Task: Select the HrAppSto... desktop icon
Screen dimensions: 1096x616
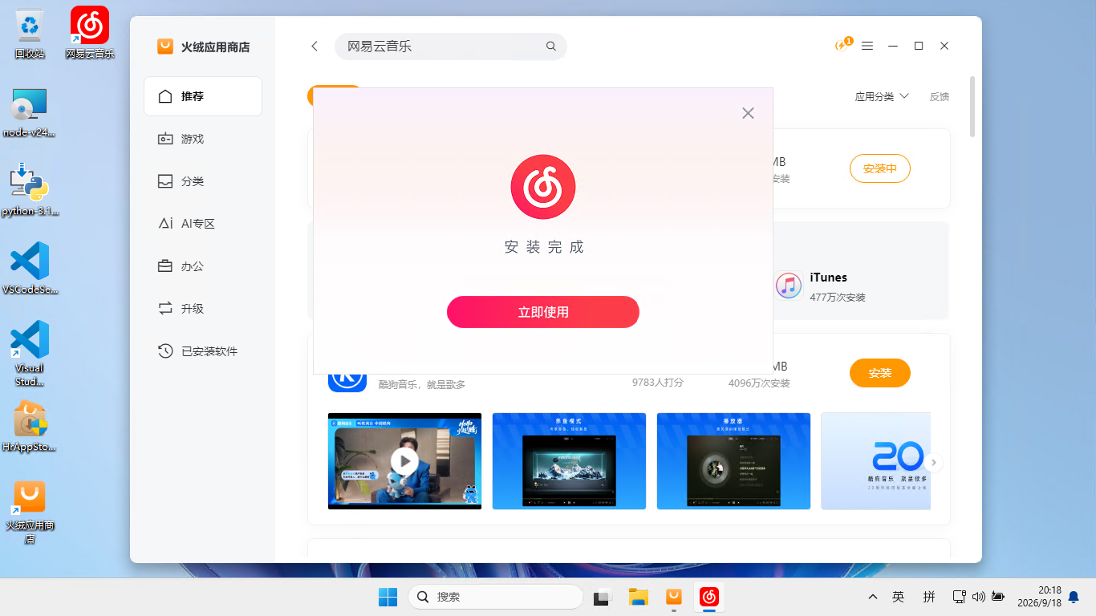Action: coord(30,427)
